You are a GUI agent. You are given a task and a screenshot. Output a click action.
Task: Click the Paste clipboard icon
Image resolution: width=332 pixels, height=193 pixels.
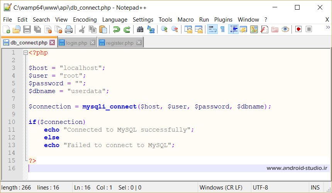pyautogui.click(x=103, y=29)
